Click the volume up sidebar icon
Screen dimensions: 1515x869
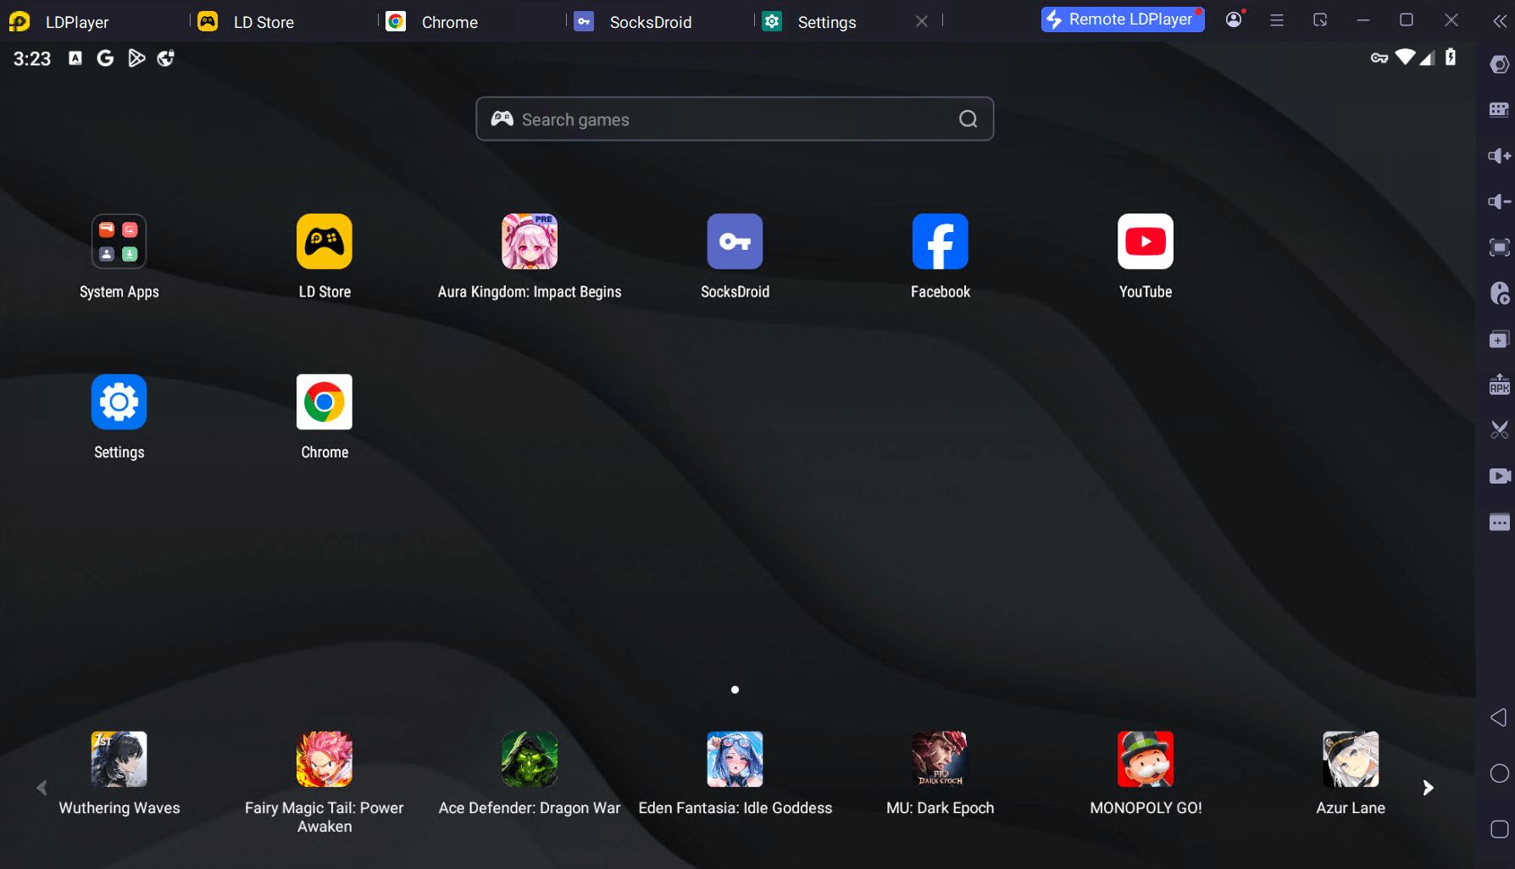click(1499, 156)
